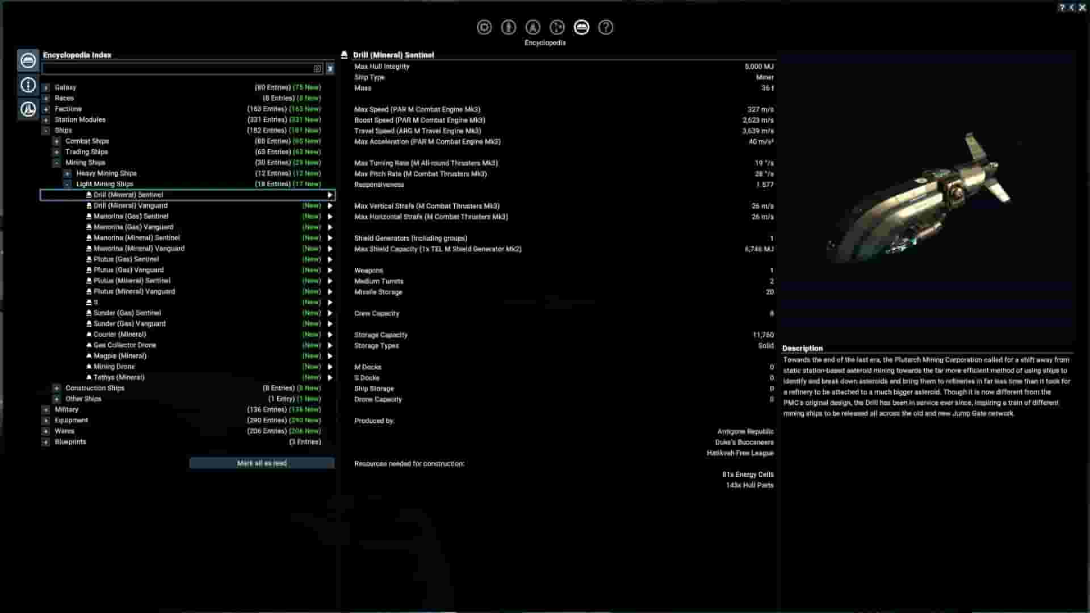Expand Heavy Mining Ships subcategory

[x=68, y=174]
